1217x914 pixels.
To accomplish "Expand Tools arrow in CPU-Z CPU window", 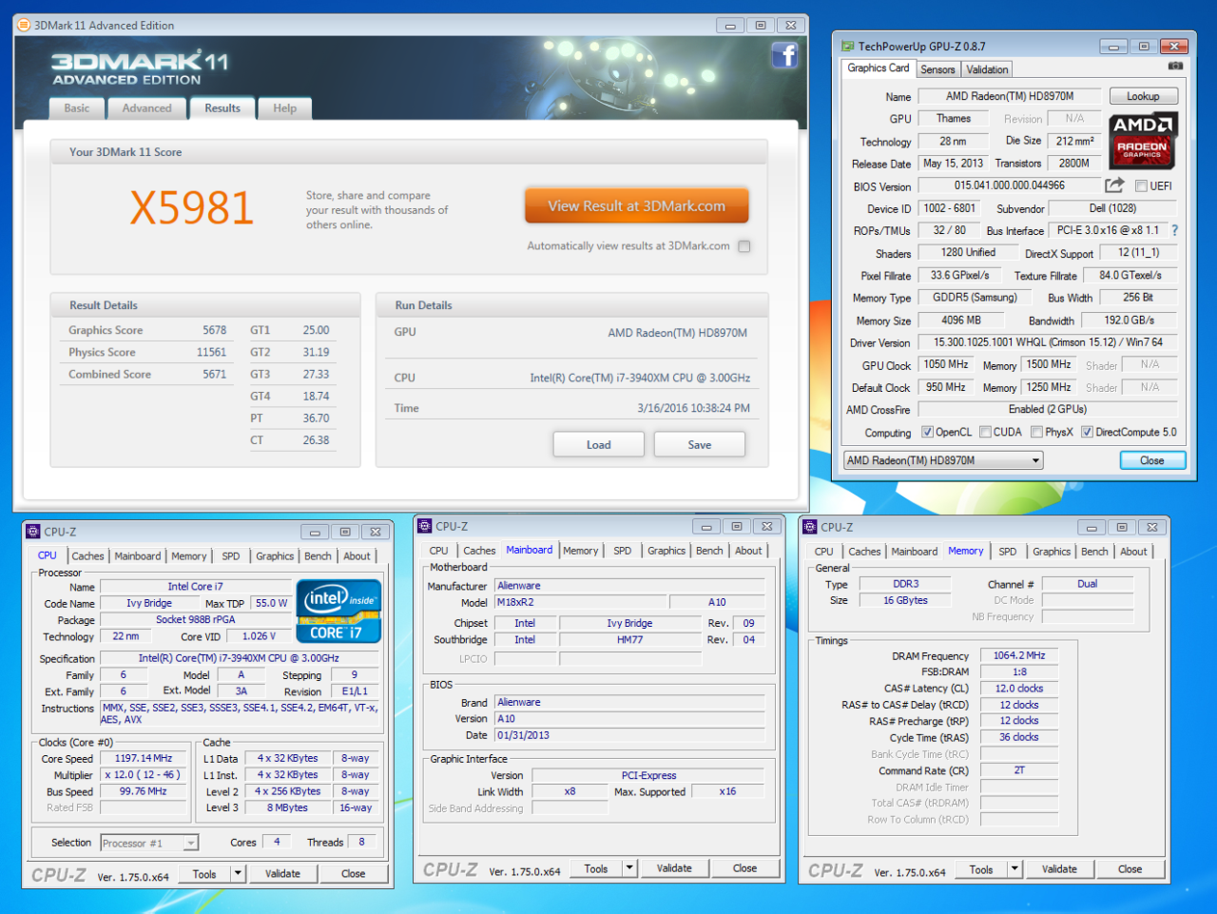I will 239,873.
